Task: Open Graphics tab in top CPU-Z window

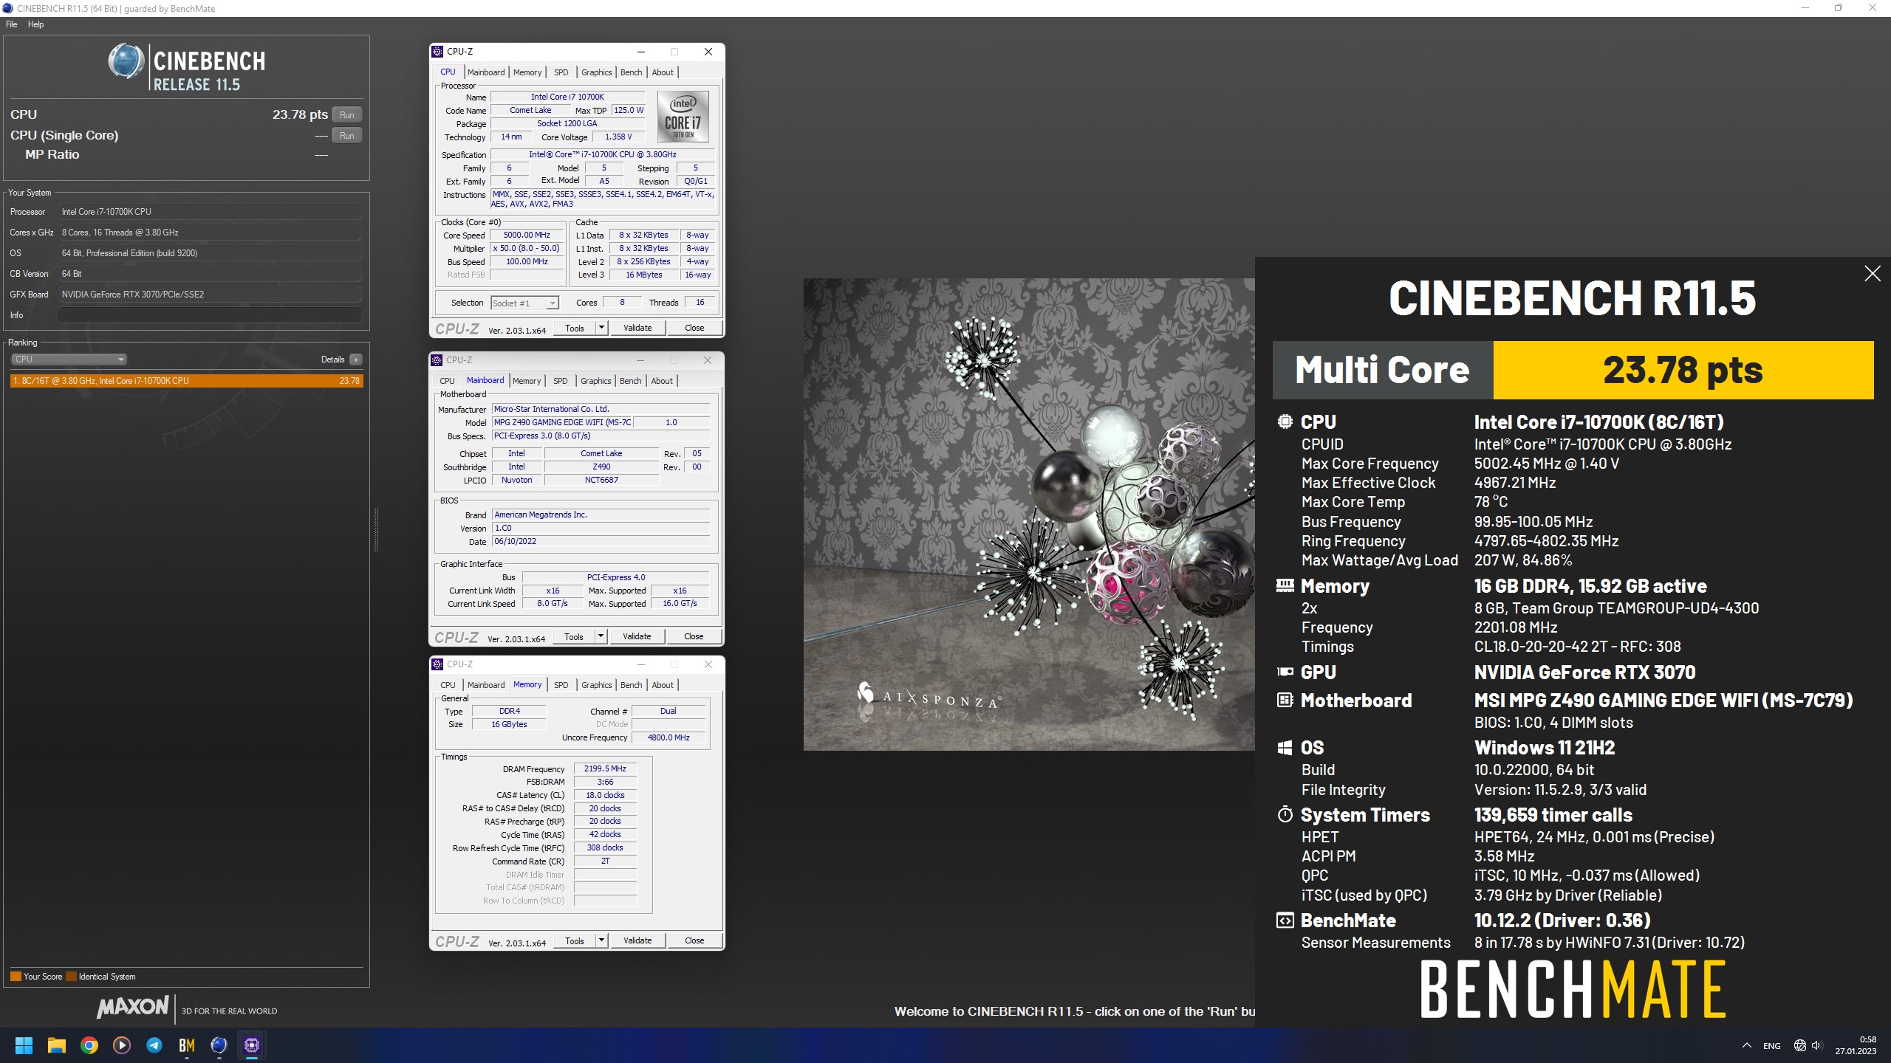Action: pyautogui.click(x=596, y=72)
